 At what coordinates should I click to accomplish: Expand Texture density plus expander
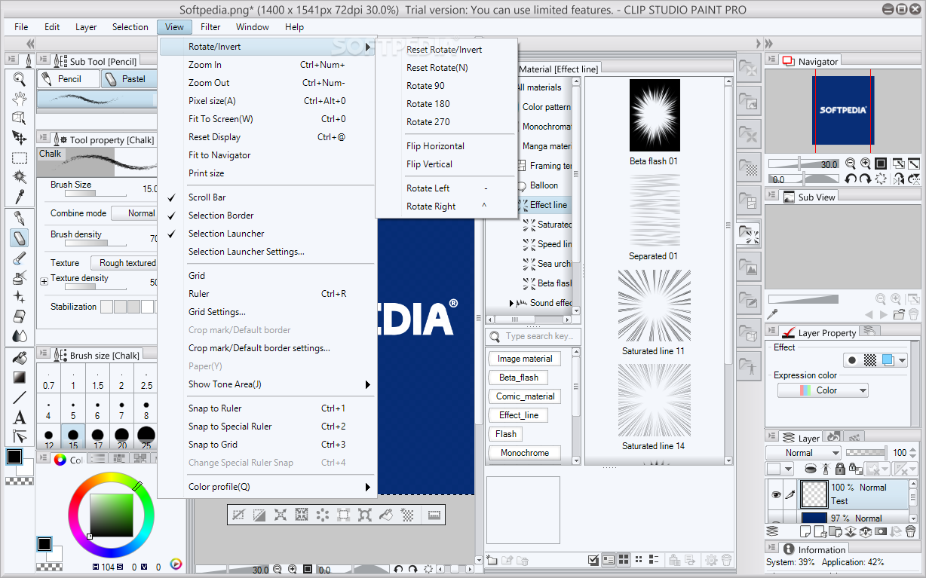tap(44, 281)
